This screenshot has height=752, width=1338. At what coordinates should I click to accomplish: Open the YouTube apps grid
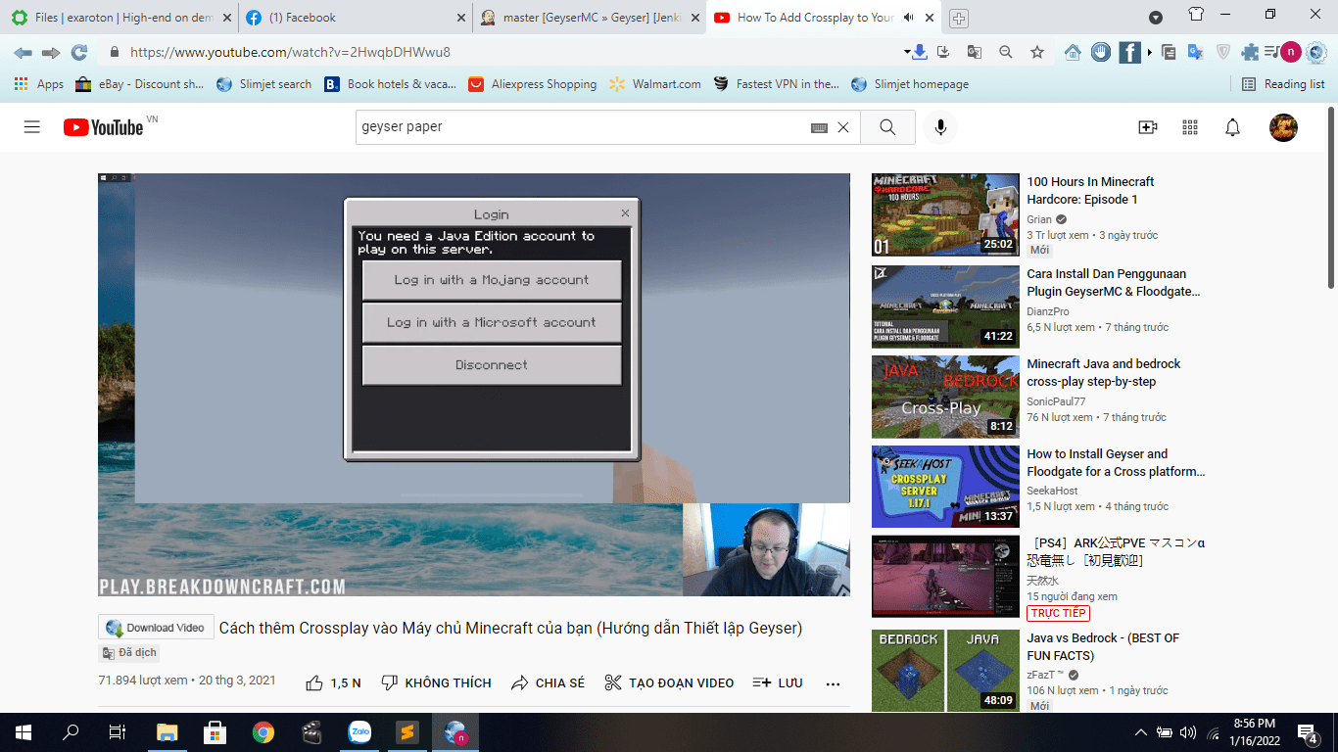[1190, 127]
